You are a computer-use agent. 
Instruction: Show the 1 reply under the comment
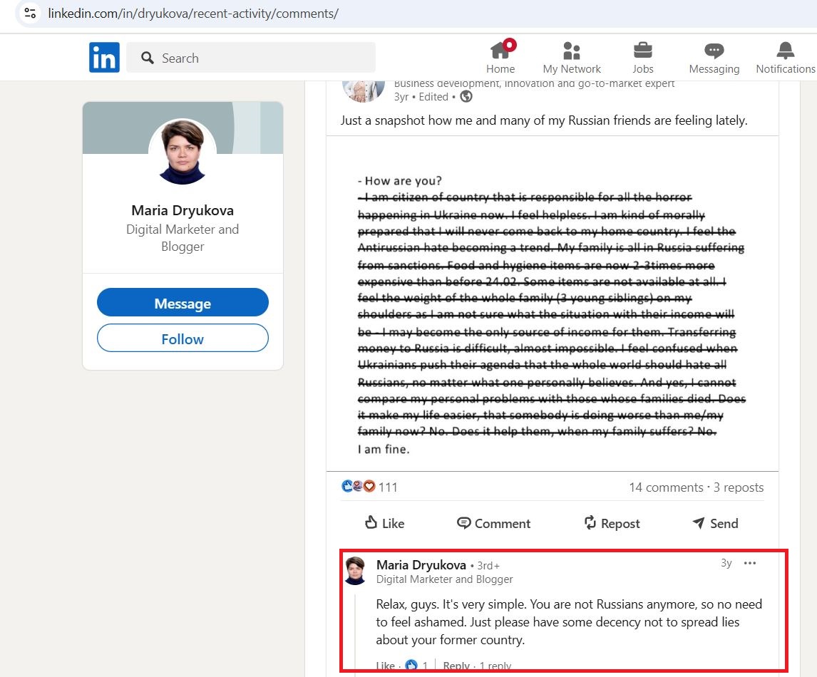coord(495,666)
